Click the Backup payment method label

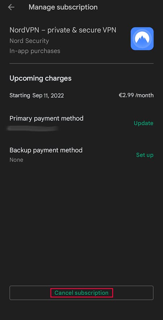tap(46, 150)
